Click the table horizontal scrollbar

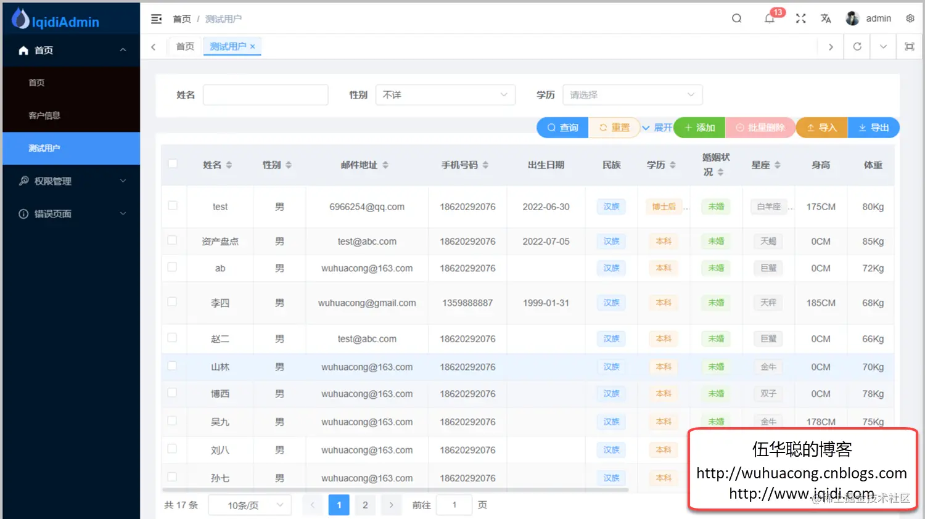tap(395, 490)
